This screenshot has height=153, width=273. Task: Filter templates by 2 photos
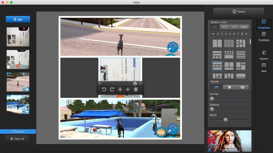point(218,34)
